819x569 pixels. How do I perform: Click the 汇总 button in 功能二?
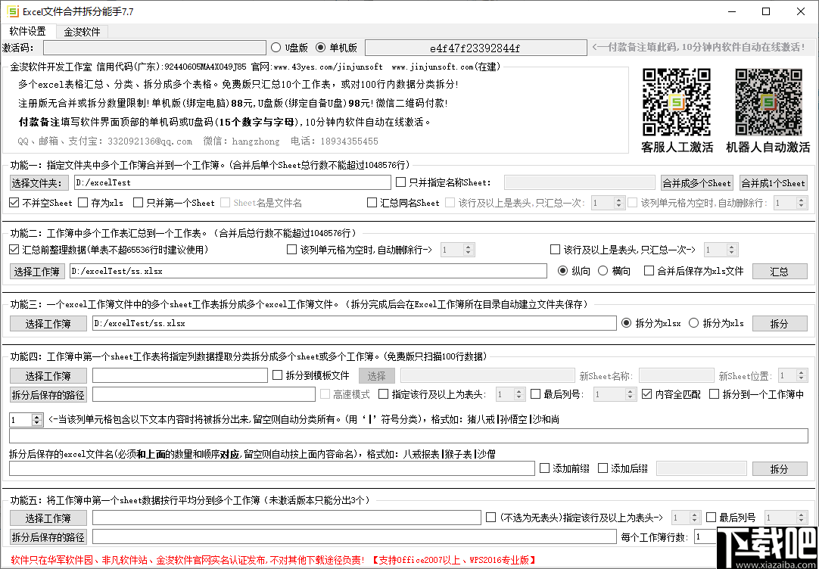pyautogui.click(x=780, y=271)
